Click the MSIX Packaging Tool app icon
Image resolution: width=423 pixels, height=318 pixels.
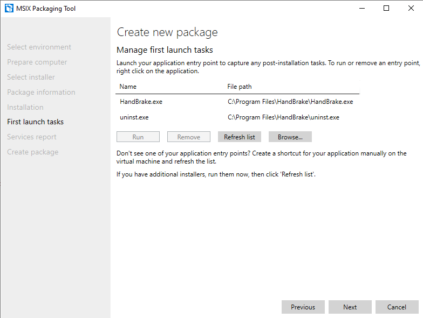[x=9, y=9]
